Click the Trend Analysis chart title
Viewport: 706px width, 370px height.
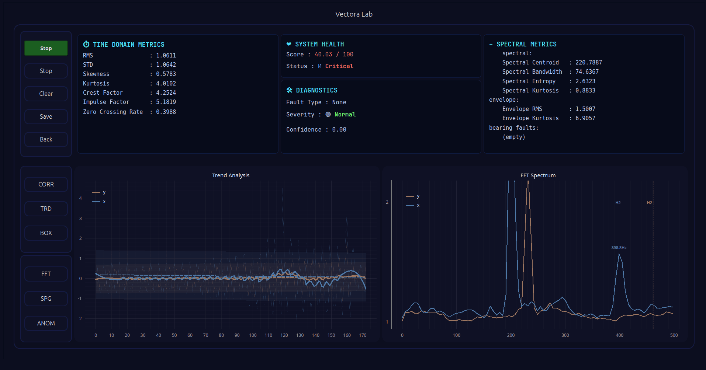click(231, 175)
